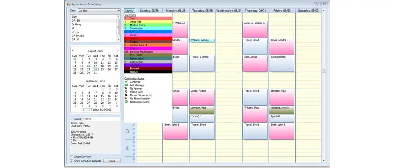Image resolution: width=394 pixels, height=168 pixels.
Task: Select the Tuesday, 08/30 column header
Action: tap(202, 11)
